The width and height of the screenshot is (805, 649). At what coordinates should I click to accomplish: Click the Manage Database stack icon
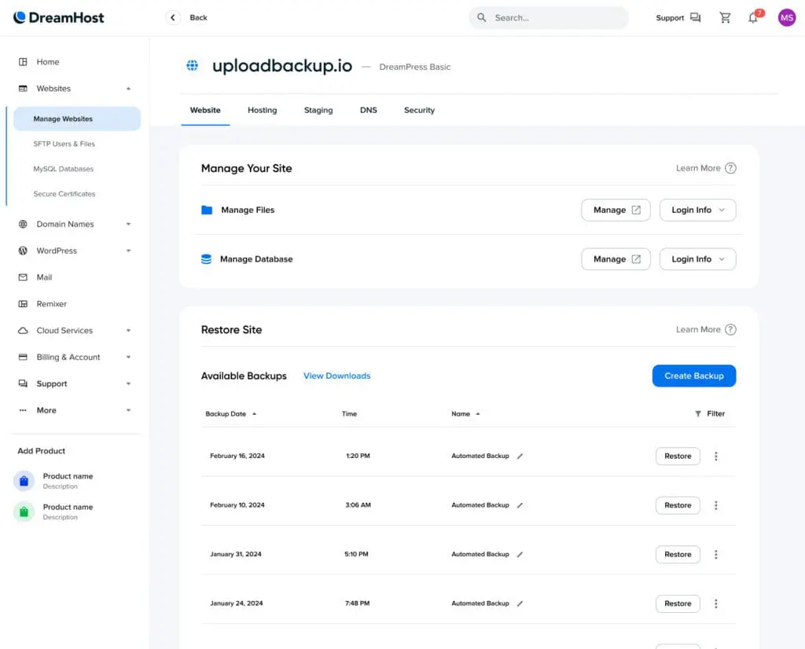click(207, 259)
